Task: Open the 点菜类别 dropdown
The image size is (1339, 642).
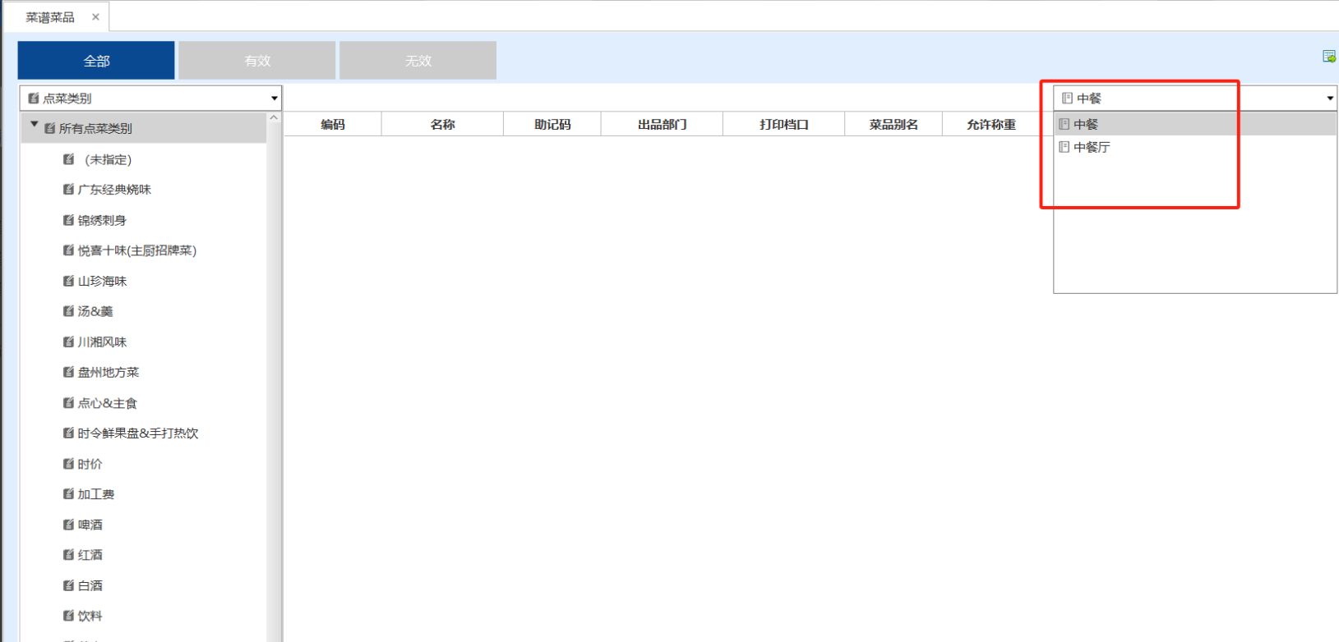Action: coord(274,99)
